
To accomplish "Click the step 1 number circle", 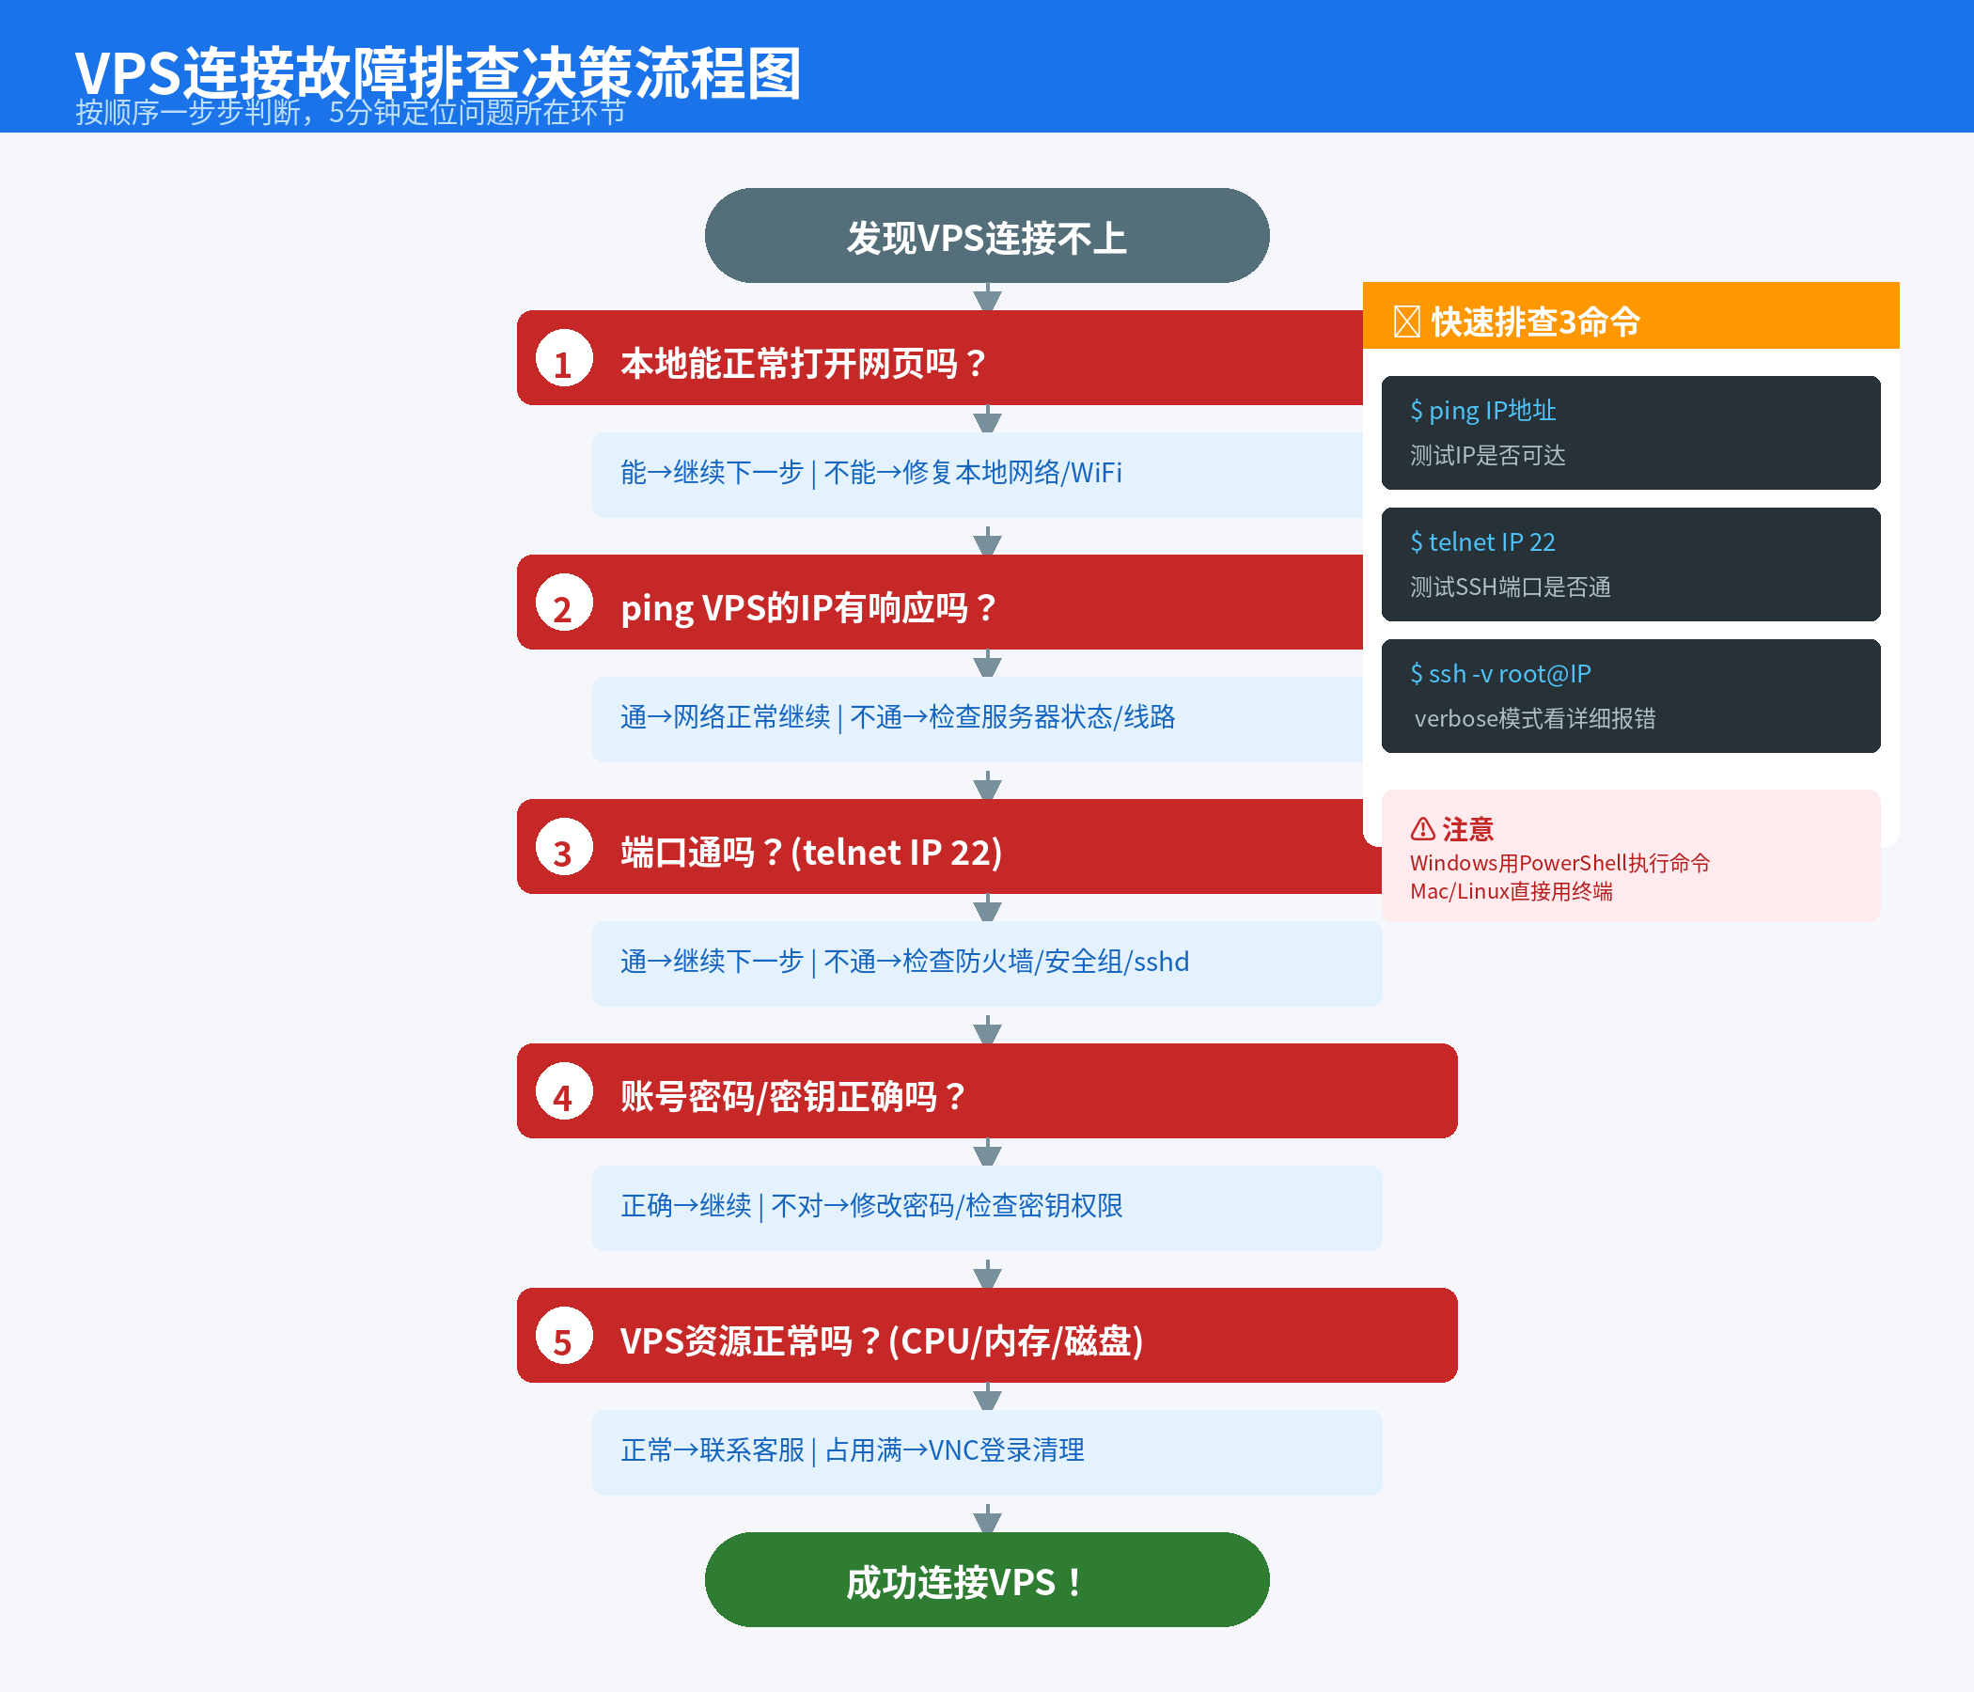I will pos(564,359).
